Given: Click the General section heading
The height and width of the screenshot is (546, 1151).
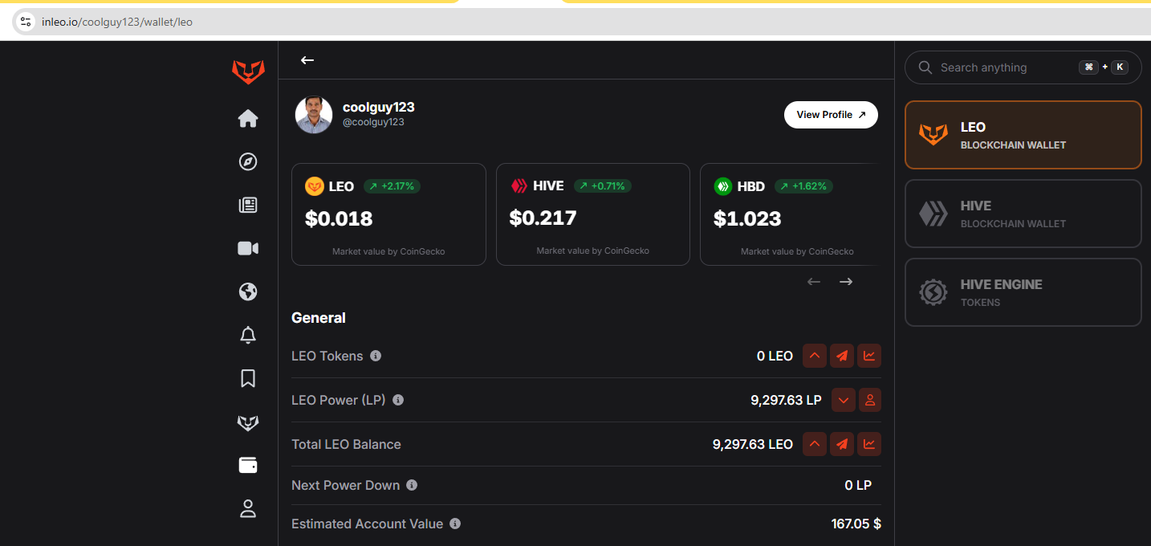Looking at the screenshot, I should [x=319, y=318].
